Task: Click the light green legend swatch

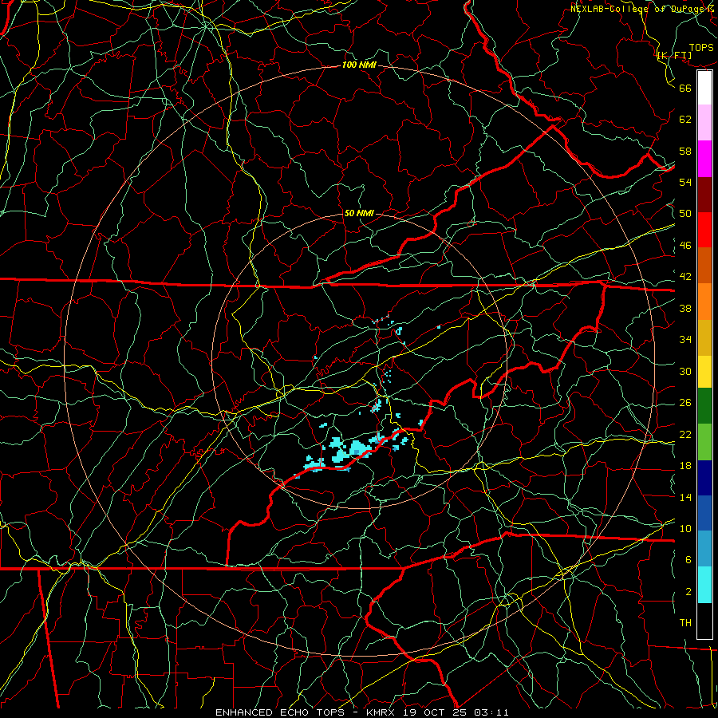Action: [x=704, y=442]
